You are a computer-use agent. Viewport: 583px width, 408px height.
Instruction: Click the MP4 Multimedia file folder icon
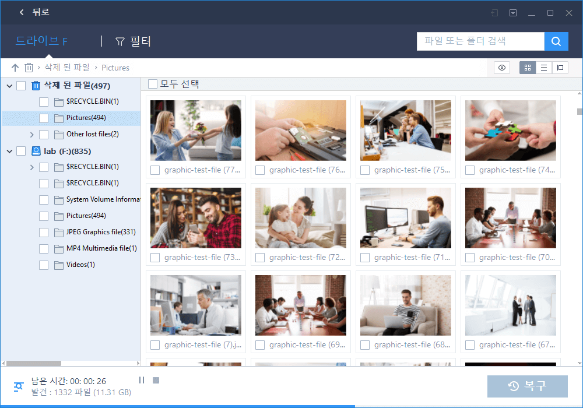pos(58,249)
